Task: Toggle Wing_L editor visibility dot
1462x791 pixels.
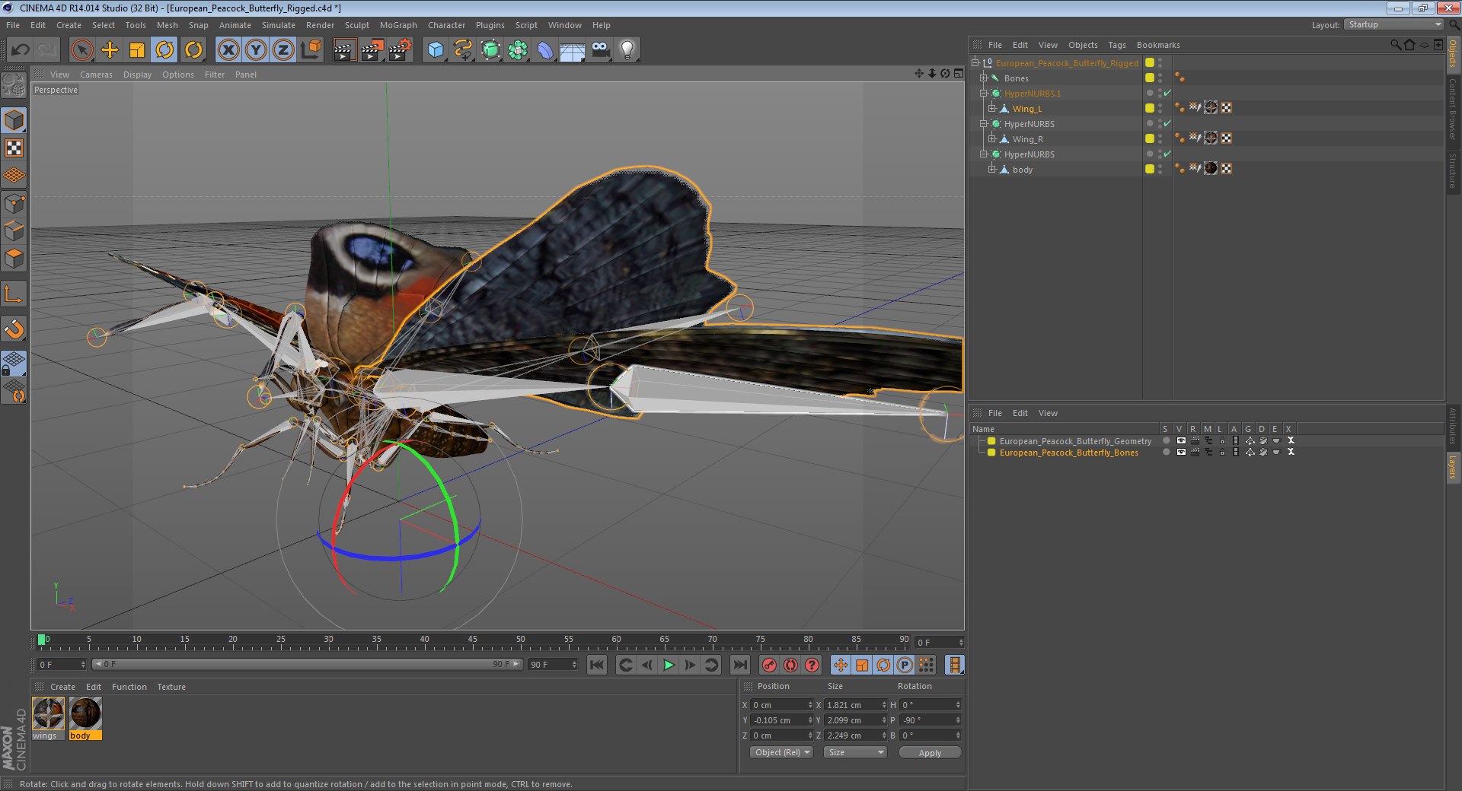Action: click(1160, 106)
